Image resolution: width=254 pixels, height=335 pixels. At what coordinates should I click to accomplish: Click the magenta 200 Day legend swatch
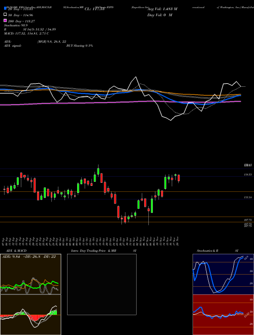click(6, 21)
